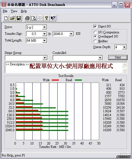The image size is (132, 159).
Task: Click the 512.0 transfer size row label
Action: [11, 123]
